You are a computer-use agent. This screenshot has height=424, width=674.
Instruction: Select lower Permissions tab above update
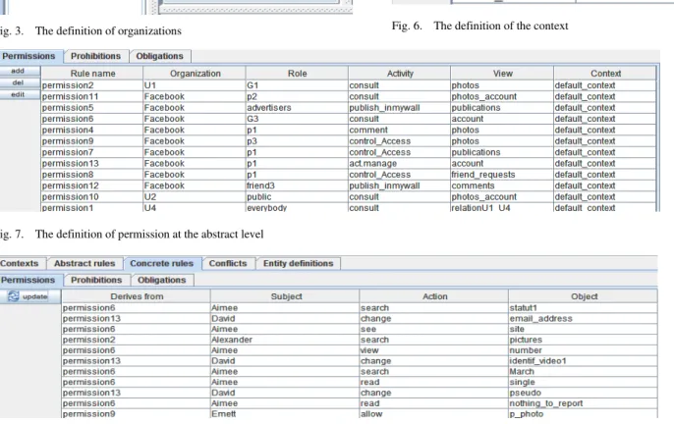(29, 280)
